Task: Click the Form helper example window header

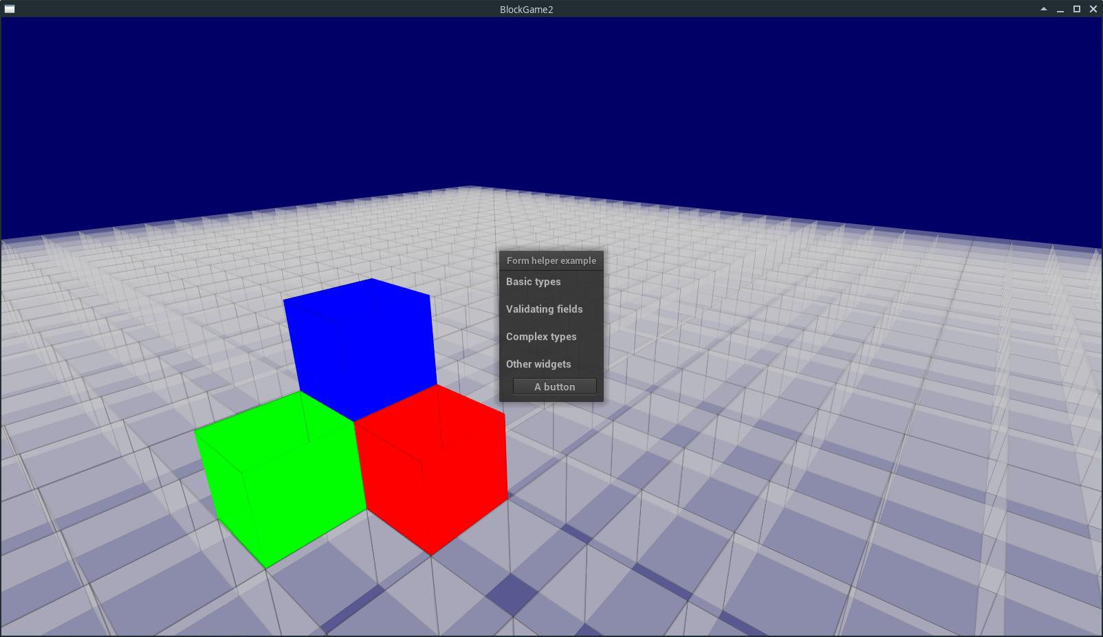Action: coord(551,260)
